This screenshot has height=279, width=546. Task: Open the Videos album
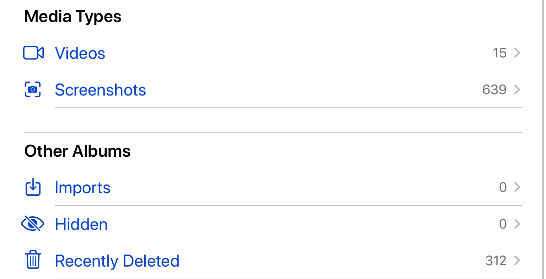coord(80,53)
